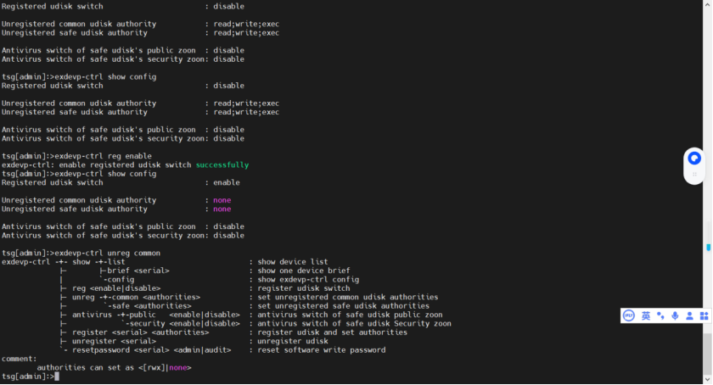Image resolution: width=713 pixels, height=385 pixels.
Task: Click 'exdevp-ctrl reg enable' command text
Action: (104, 156)
